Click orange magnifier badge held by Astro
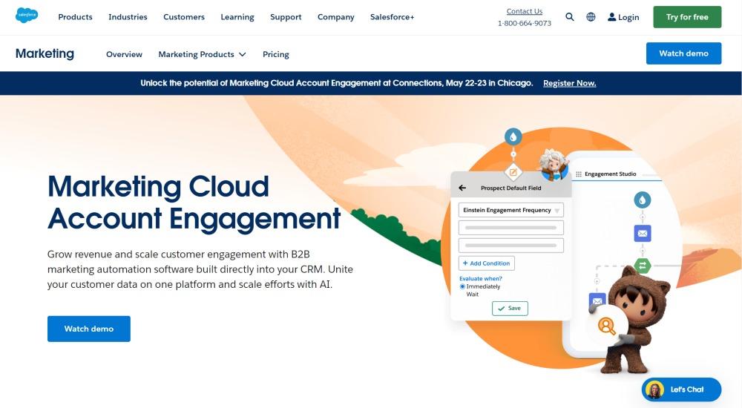 607,325
